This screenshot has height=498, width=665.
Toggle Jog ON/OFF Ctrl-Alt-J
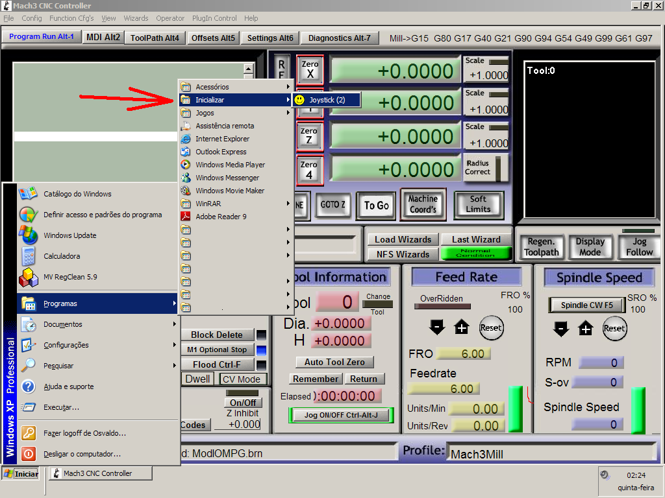click(x=341, y=415)
